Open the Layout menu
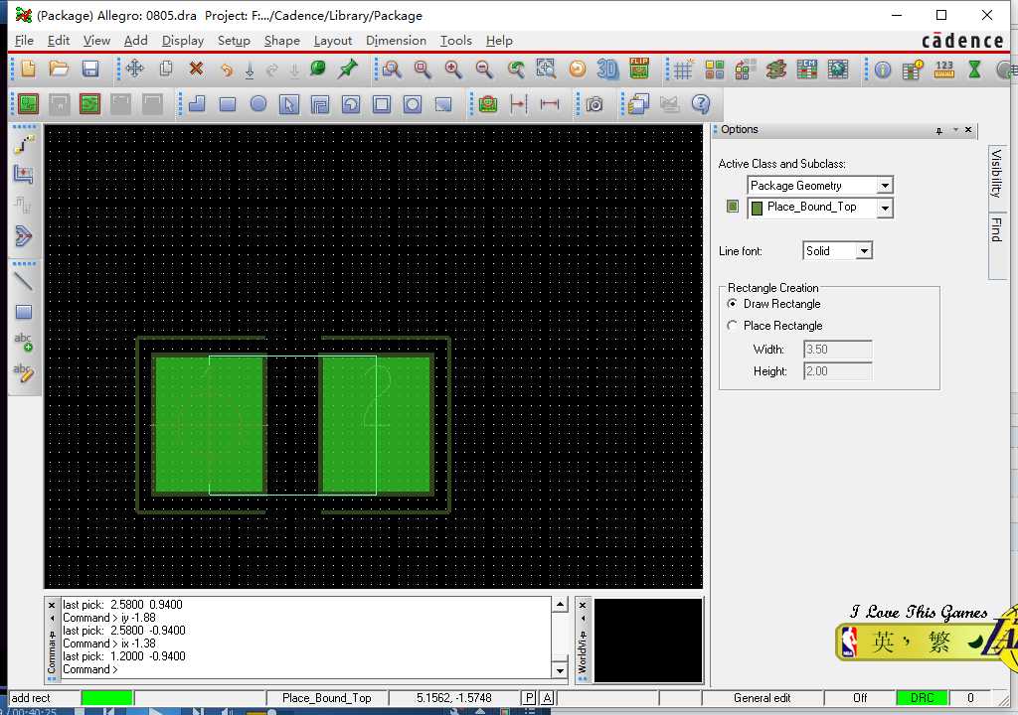This screenshot has width=1018, height=715. [332, 41]
